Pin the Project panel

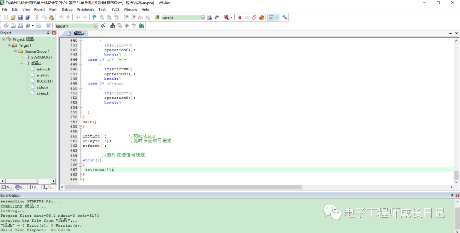click(49, 33)
